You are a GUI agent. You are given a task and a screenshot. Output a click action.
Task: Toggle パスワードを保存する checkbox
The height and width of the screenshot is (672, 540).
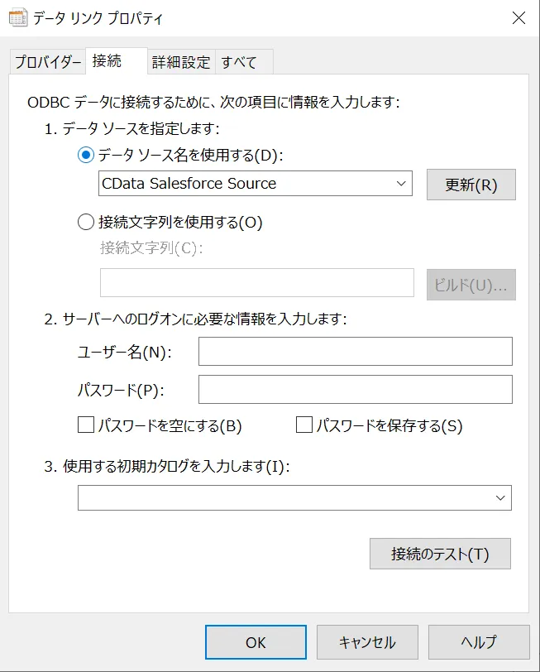[304, 425]
